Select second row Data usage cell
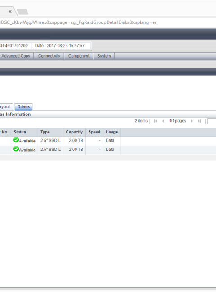This screenshot has width=216, height=292. 112,150
